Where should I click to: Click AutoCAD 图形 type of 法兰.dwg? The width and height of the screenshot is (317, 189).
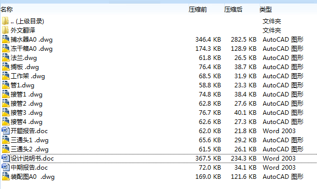point(283,58)
